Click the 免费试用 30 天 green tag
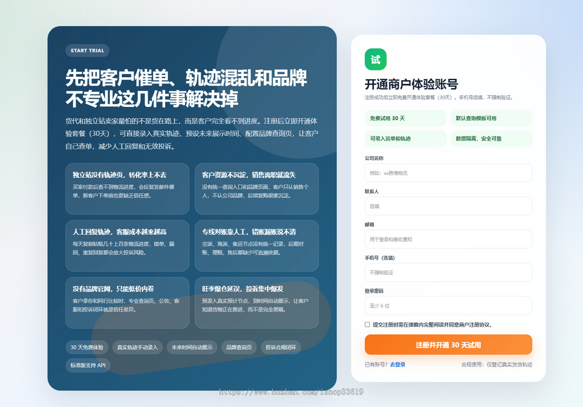583x407 pixels. (406, 118)
